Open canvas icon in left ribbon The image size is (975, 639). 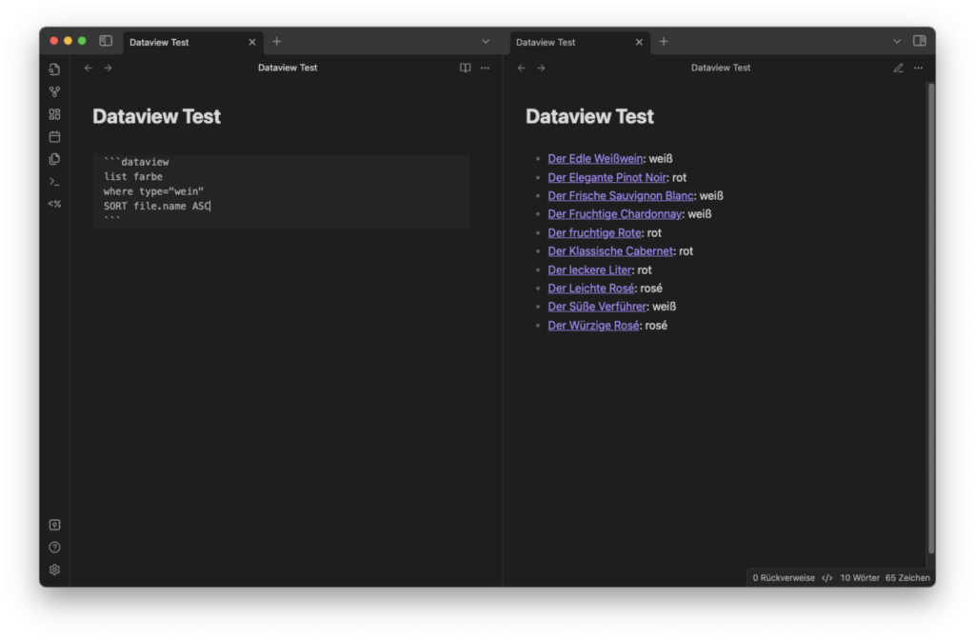[54, 114]
